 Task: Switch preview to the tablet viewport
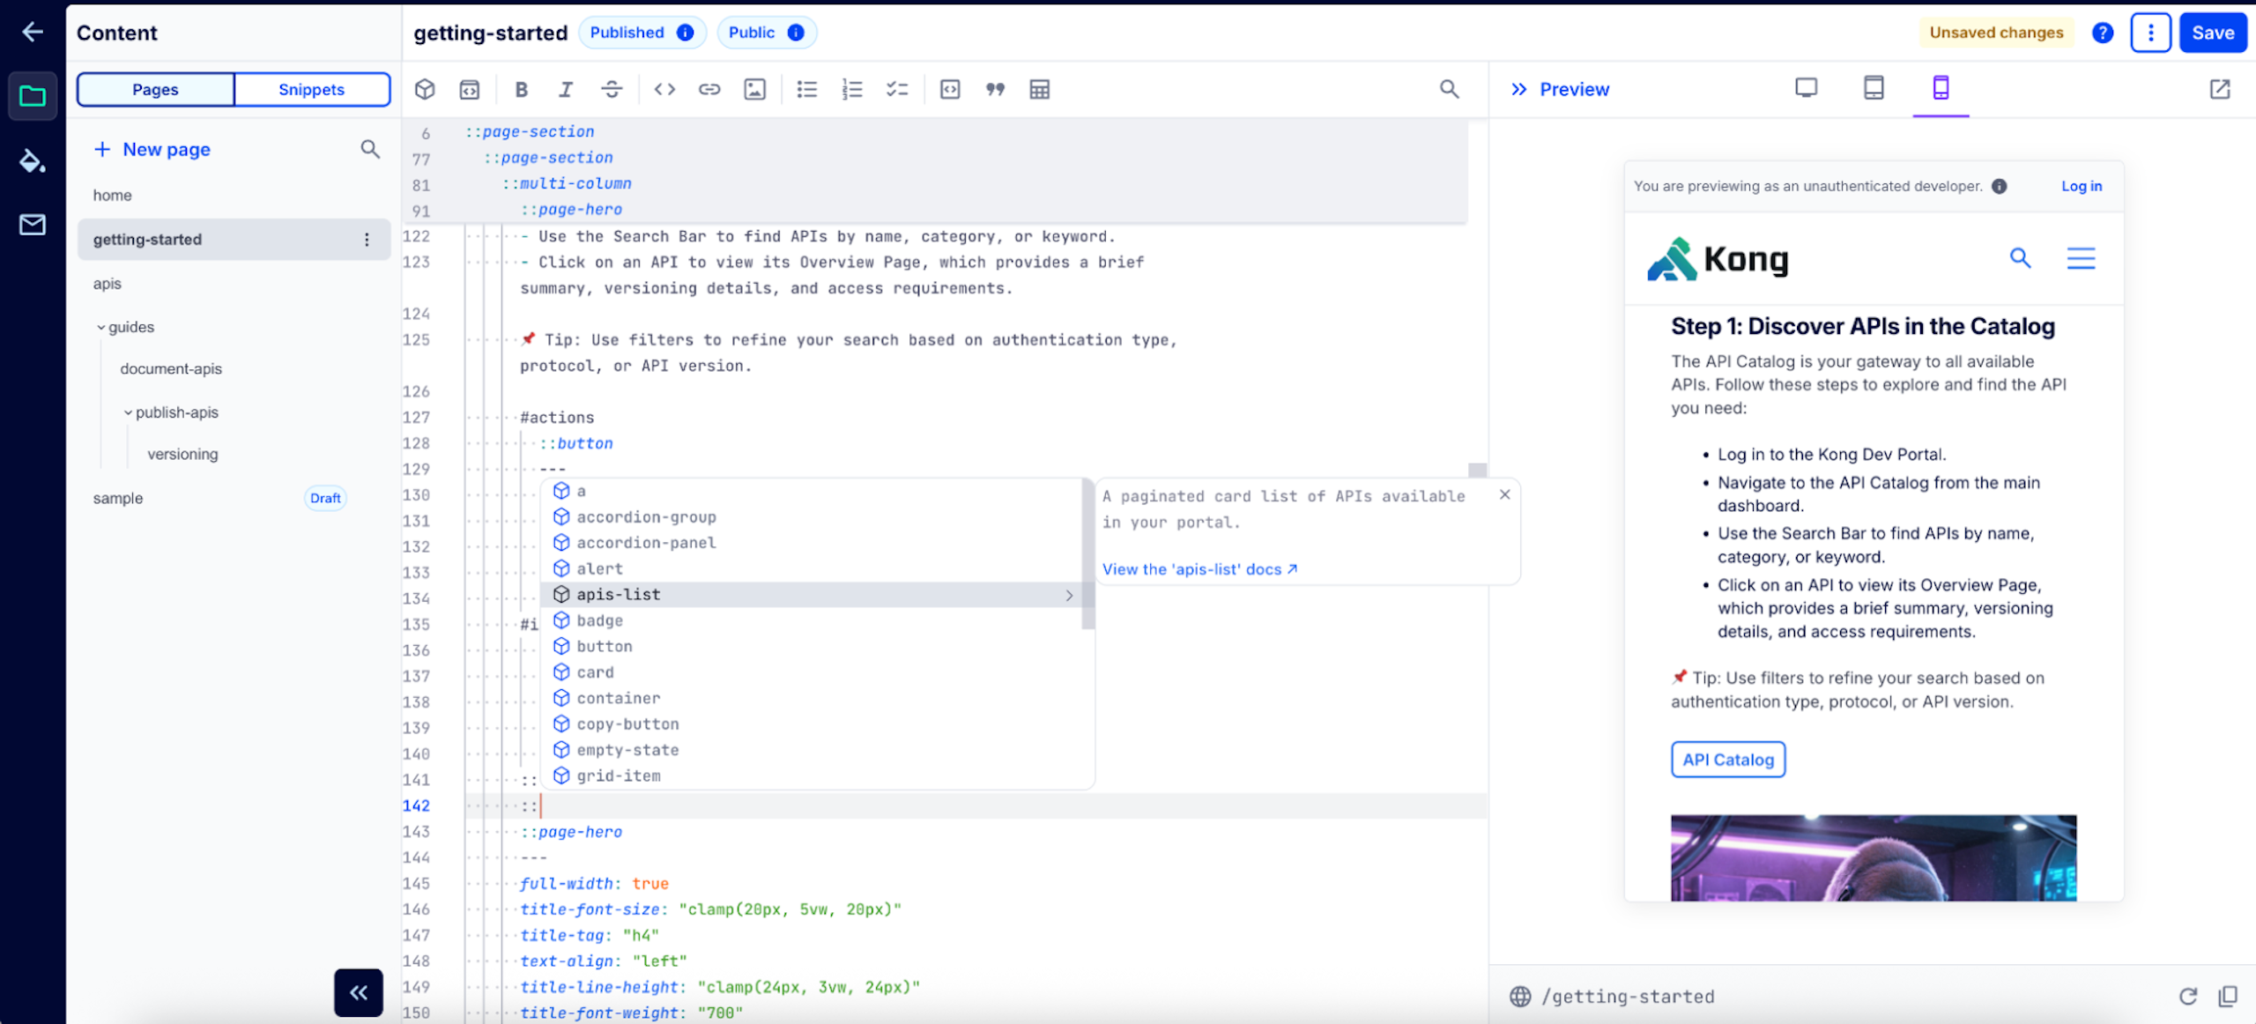(x=1874, y=88)
